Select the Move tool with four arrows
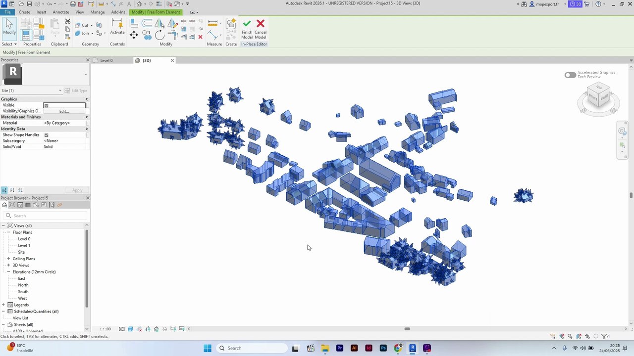Screen dimensions: 634x356 [134, 35]
